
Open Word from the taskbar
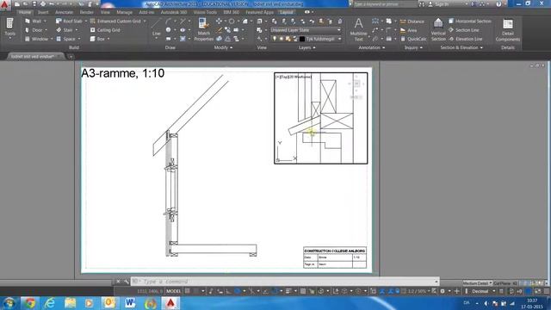click(x=130, y=303)
